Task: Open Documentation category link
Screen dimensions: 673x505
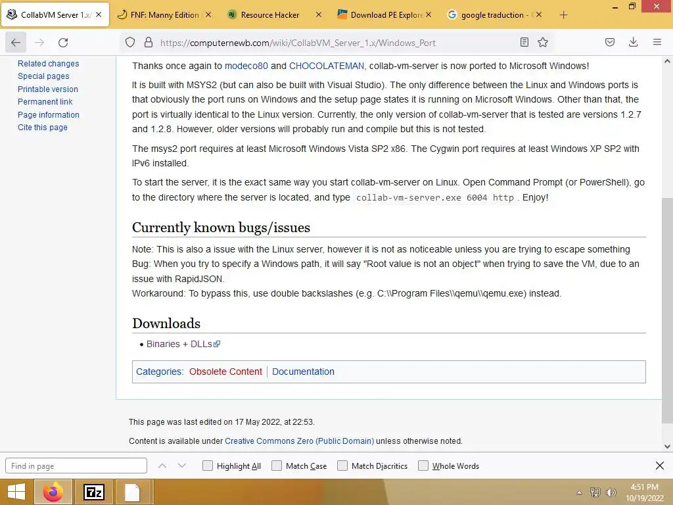Action: point(303,372)
